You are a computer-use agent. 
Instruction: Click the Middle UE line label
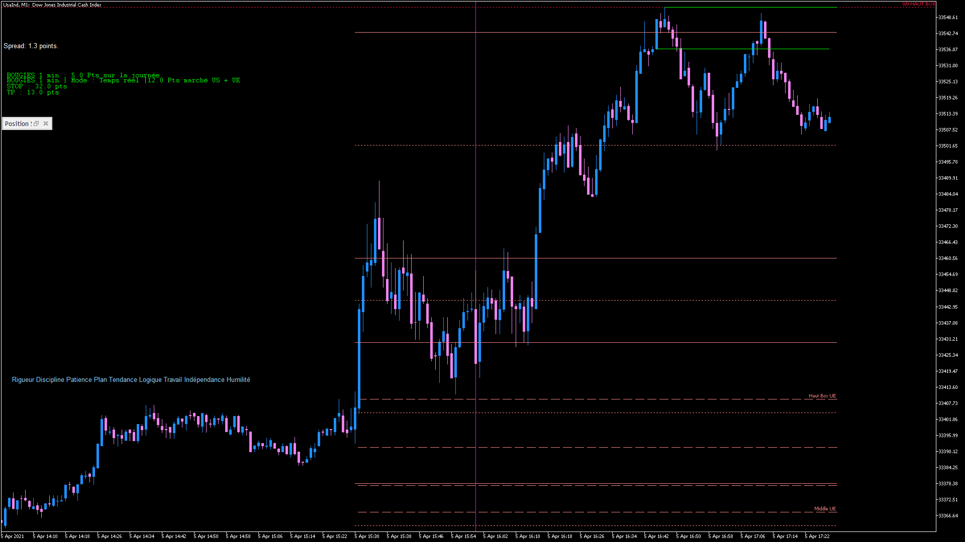[x=825, y=509]
